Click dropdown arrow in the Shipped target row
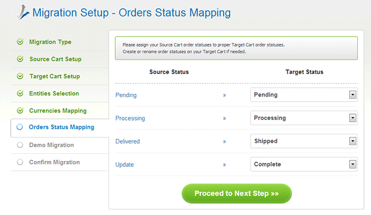The height and width of the screenshot is (215, 371). [352, 141]
